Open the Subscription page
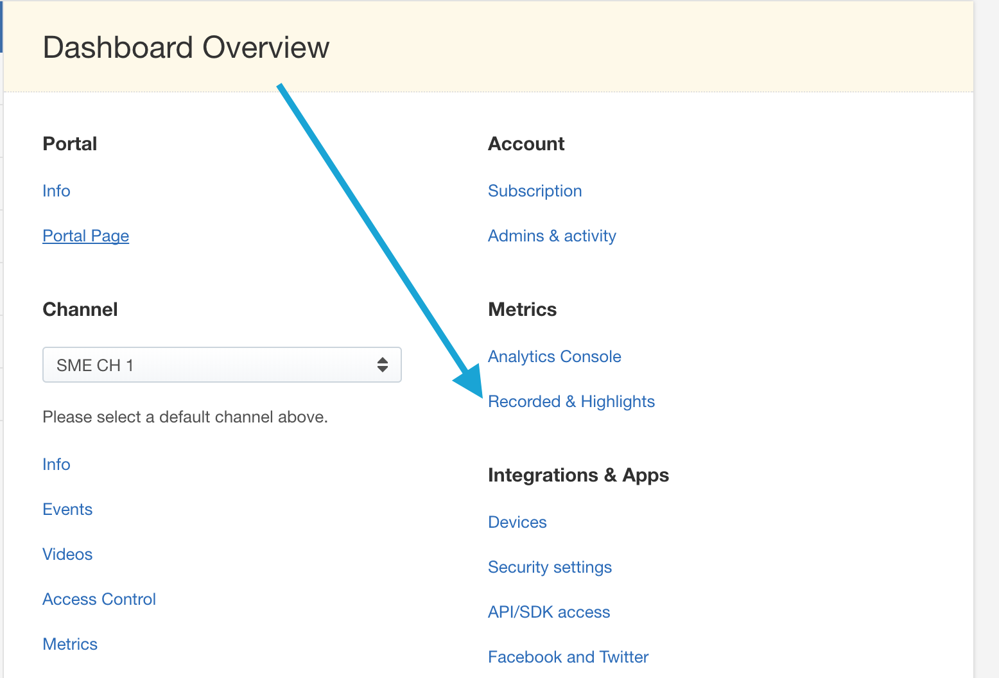This screenshot has width=999, height=678. click(x=535, y=191)
